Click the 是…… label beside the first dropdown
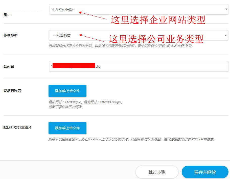 8,15
